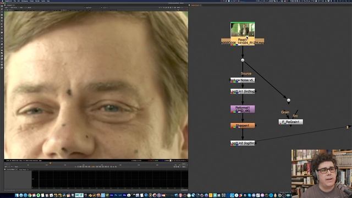The width and height of the screenshot is (352, 198).
Task: Open the Viewer menu
Action: pyautogui.click(x=32, y=1)
